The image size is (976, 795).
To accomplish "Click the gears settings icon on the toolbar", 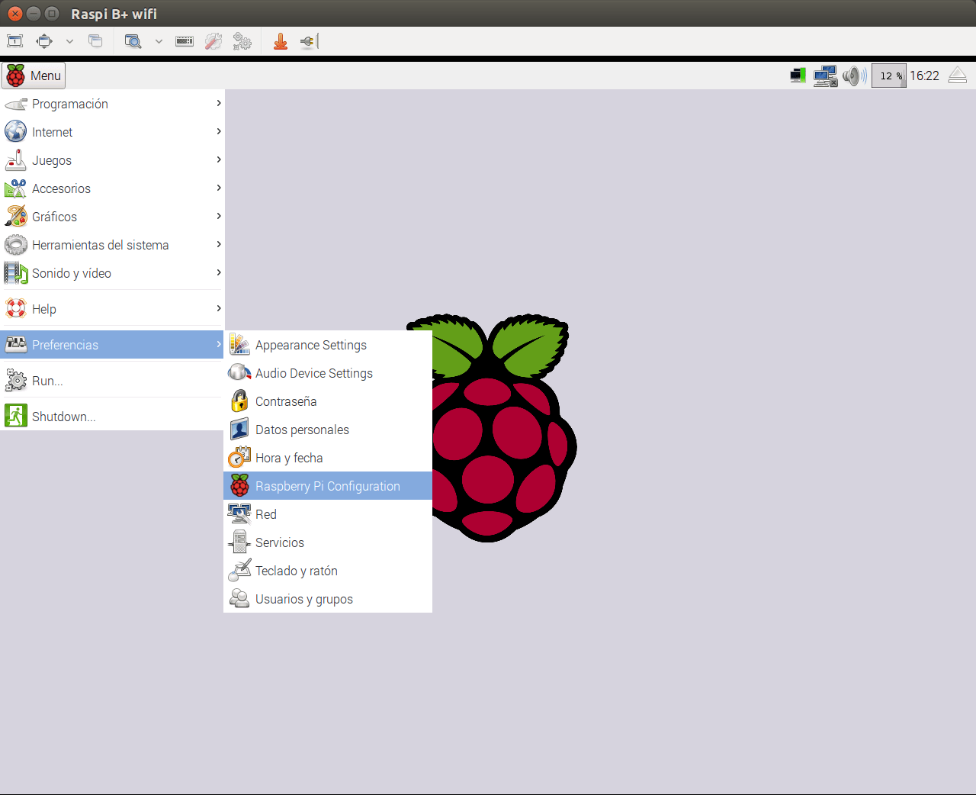I will (x=242, y=41).
